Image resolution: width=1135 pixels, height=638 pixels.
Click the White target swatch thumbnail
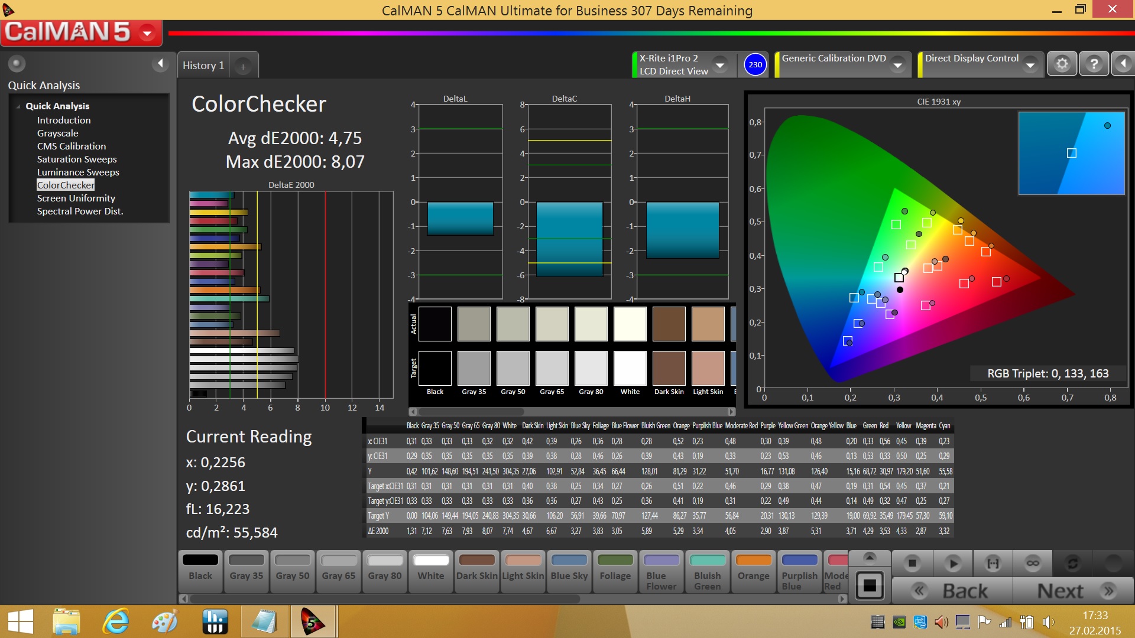coord(630,368)
